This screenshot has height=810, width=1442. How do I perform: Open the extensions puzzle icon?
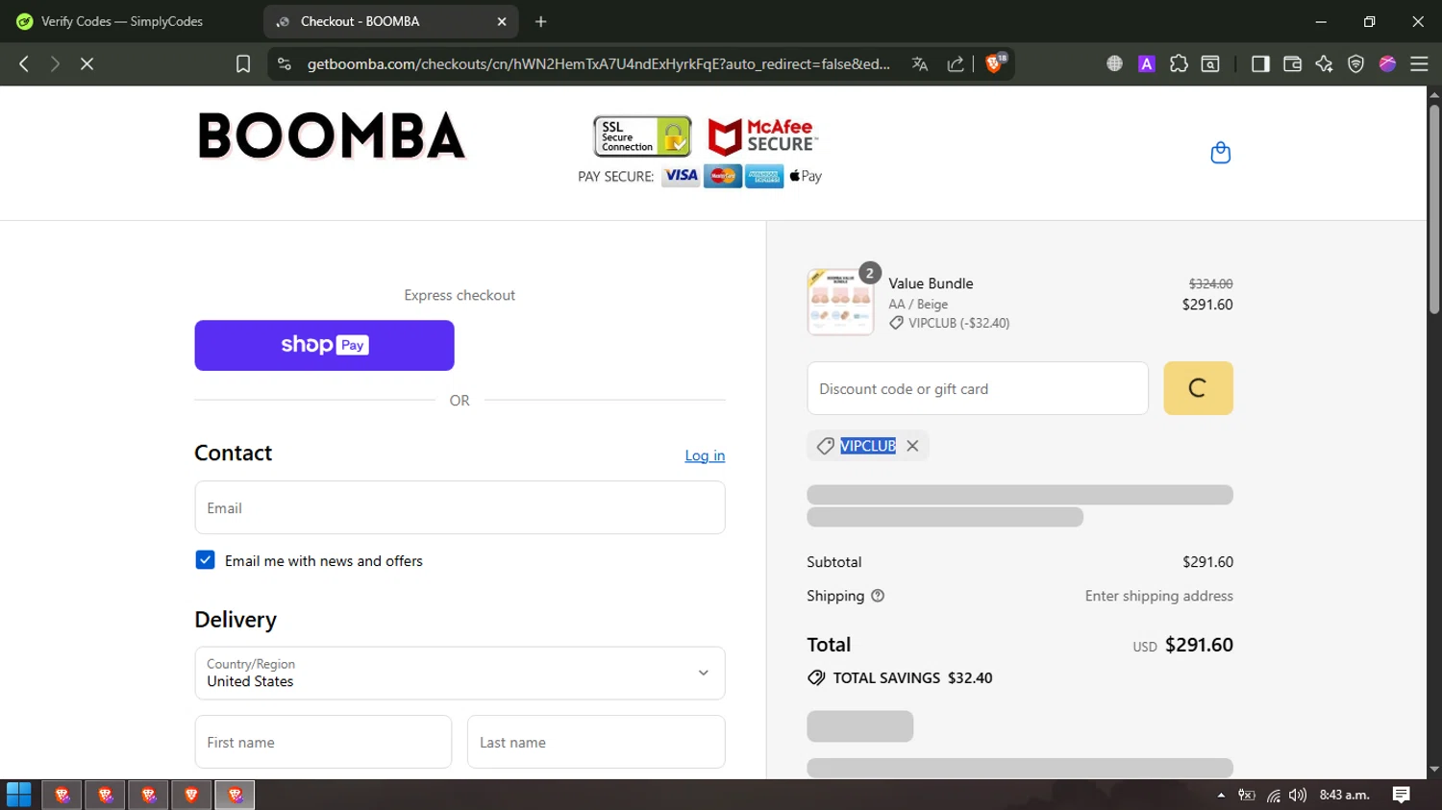1179,63
